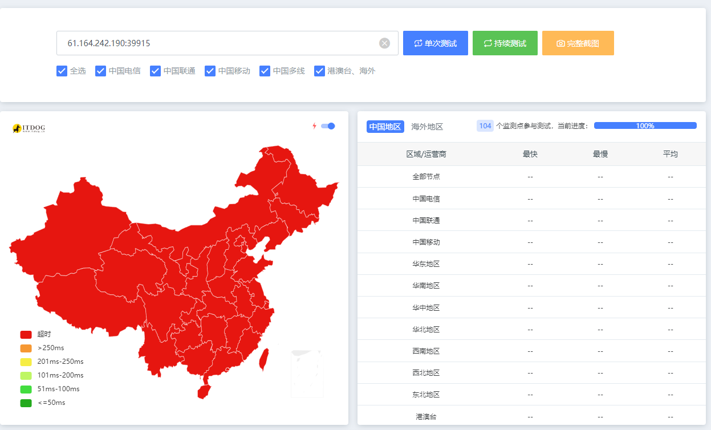Viewport: 711px width, 430px height.
Task: Click the orange >250ms legend swatch
Action: coord(26,348)
